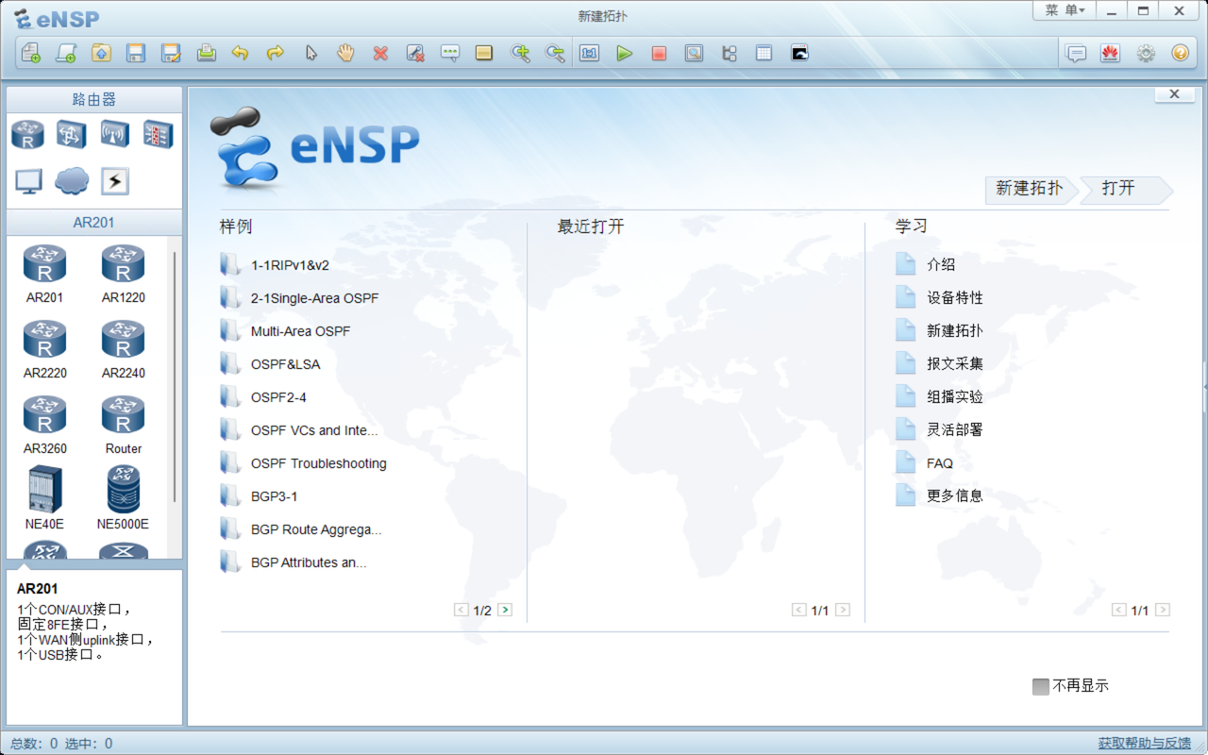Open the forum chat bubble icon
The height and width of the screenshot is (755, 1208).
coord(1076,53)
